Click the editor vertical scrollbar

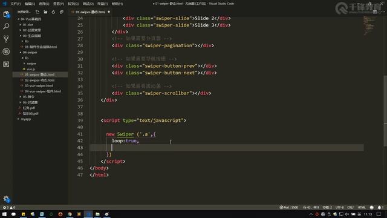click(385, 110)
